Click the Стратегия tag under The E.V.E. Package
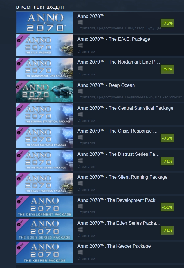Screen dimensions: 184x268 coord(86,51)
